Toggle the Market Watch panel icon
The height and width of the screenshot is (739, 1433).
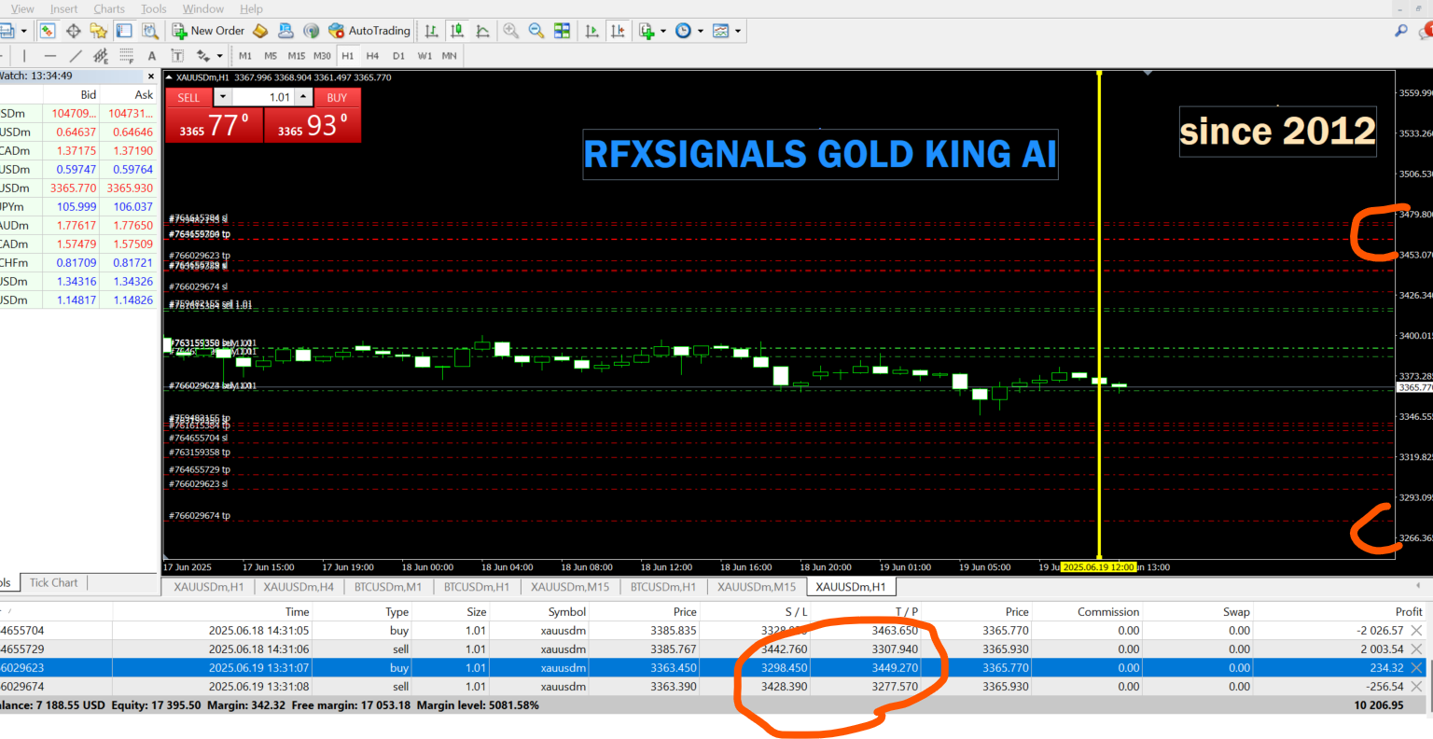(48, 31)
